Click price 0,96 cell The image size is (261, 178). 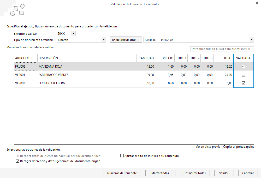[x=165, y=75]
